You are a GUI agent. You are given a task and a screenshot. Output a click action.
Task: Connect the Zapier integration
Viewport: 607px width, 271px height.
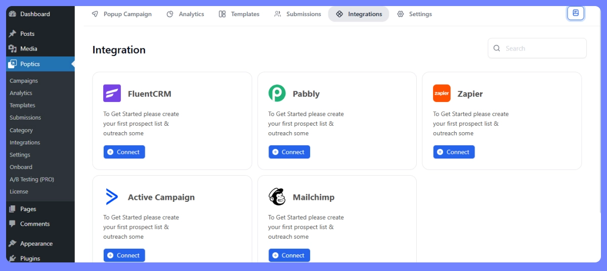point(454,152)
